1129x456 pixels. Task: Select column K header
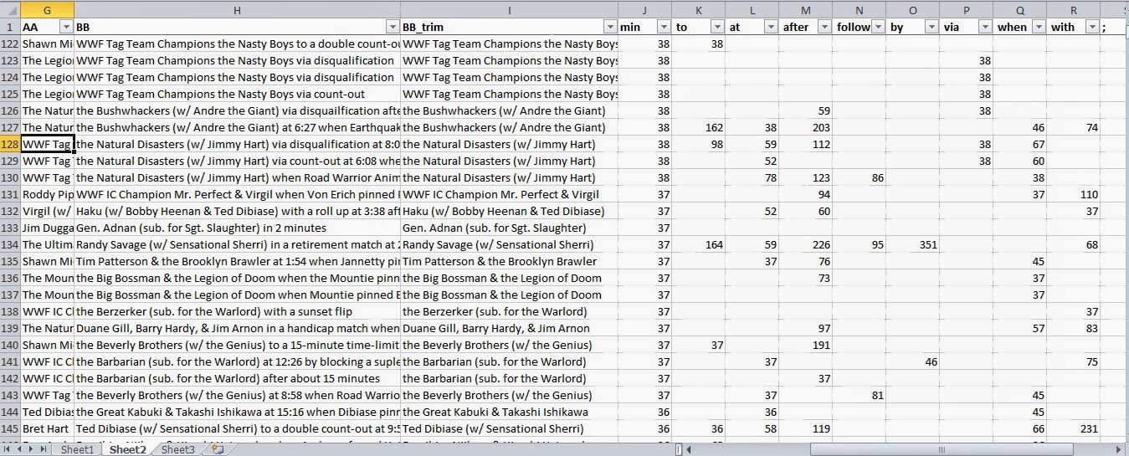click(698, 9)
